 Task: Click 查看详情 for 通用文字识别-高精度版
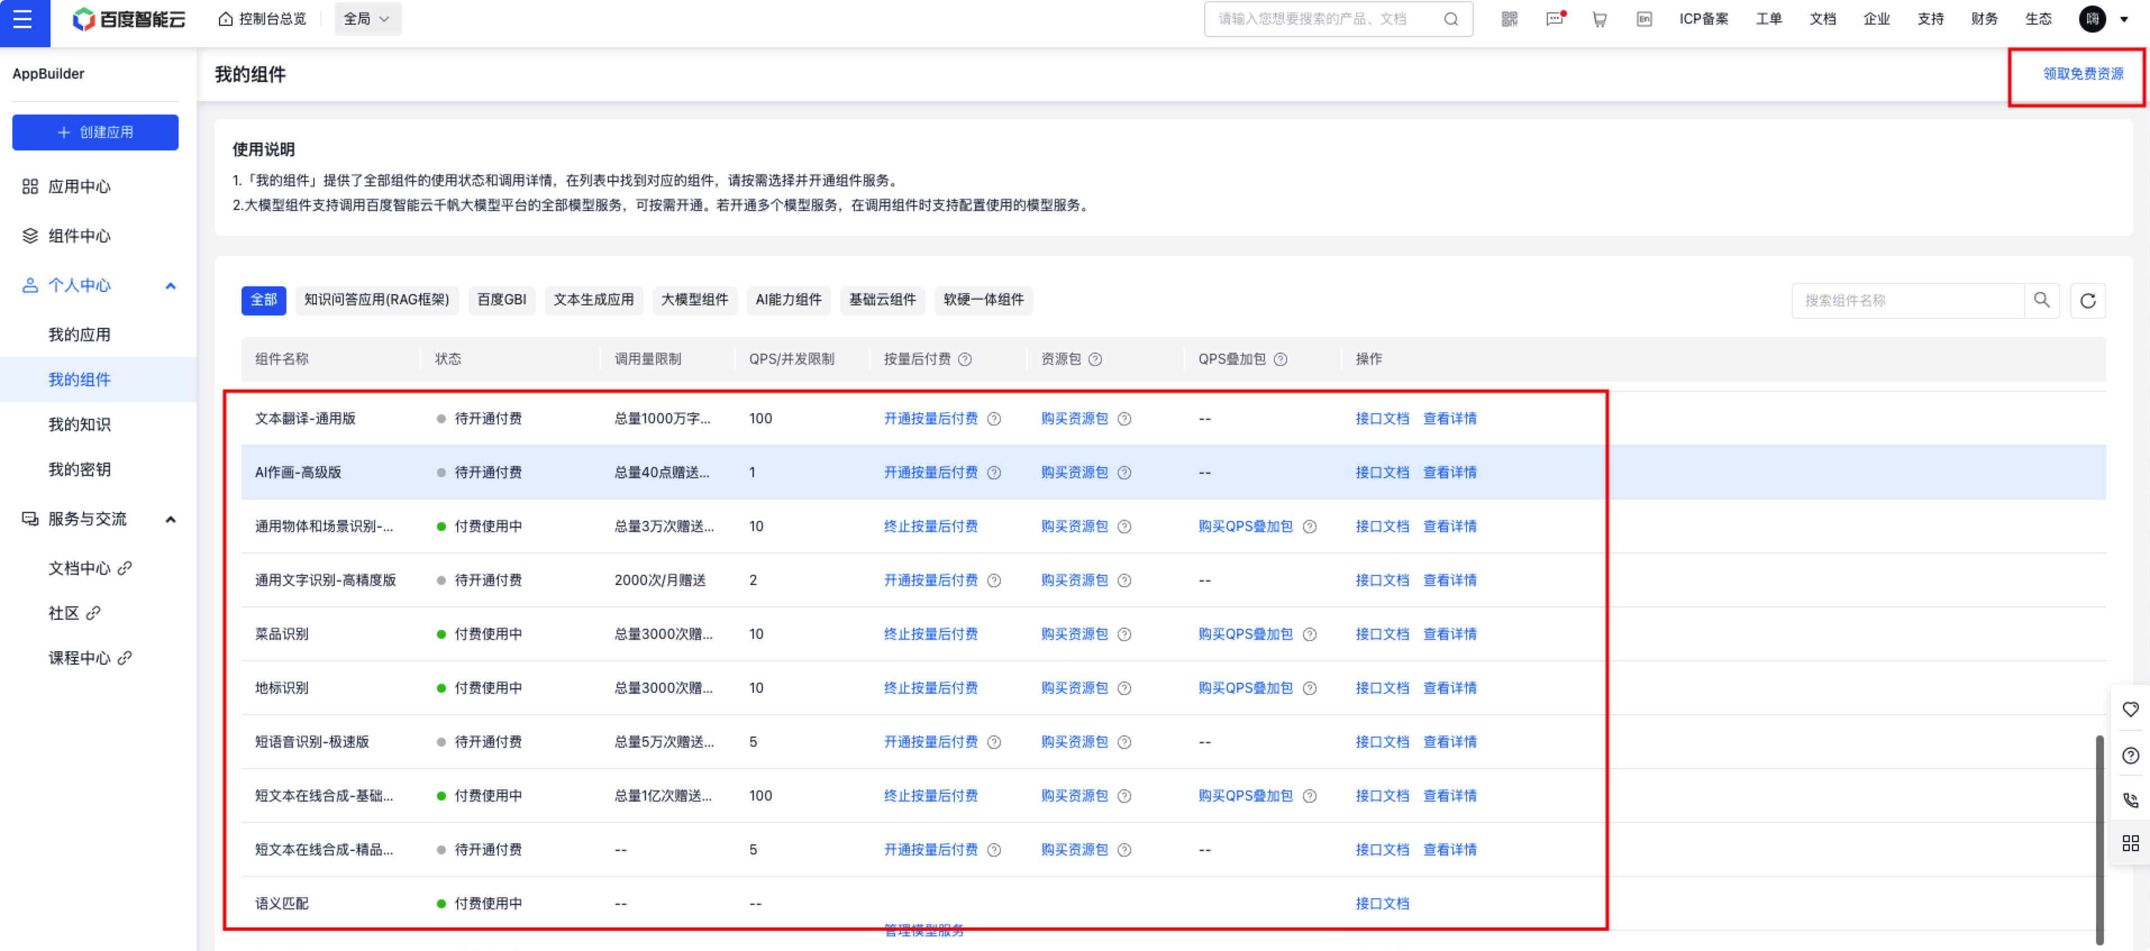click(1450, 580)
